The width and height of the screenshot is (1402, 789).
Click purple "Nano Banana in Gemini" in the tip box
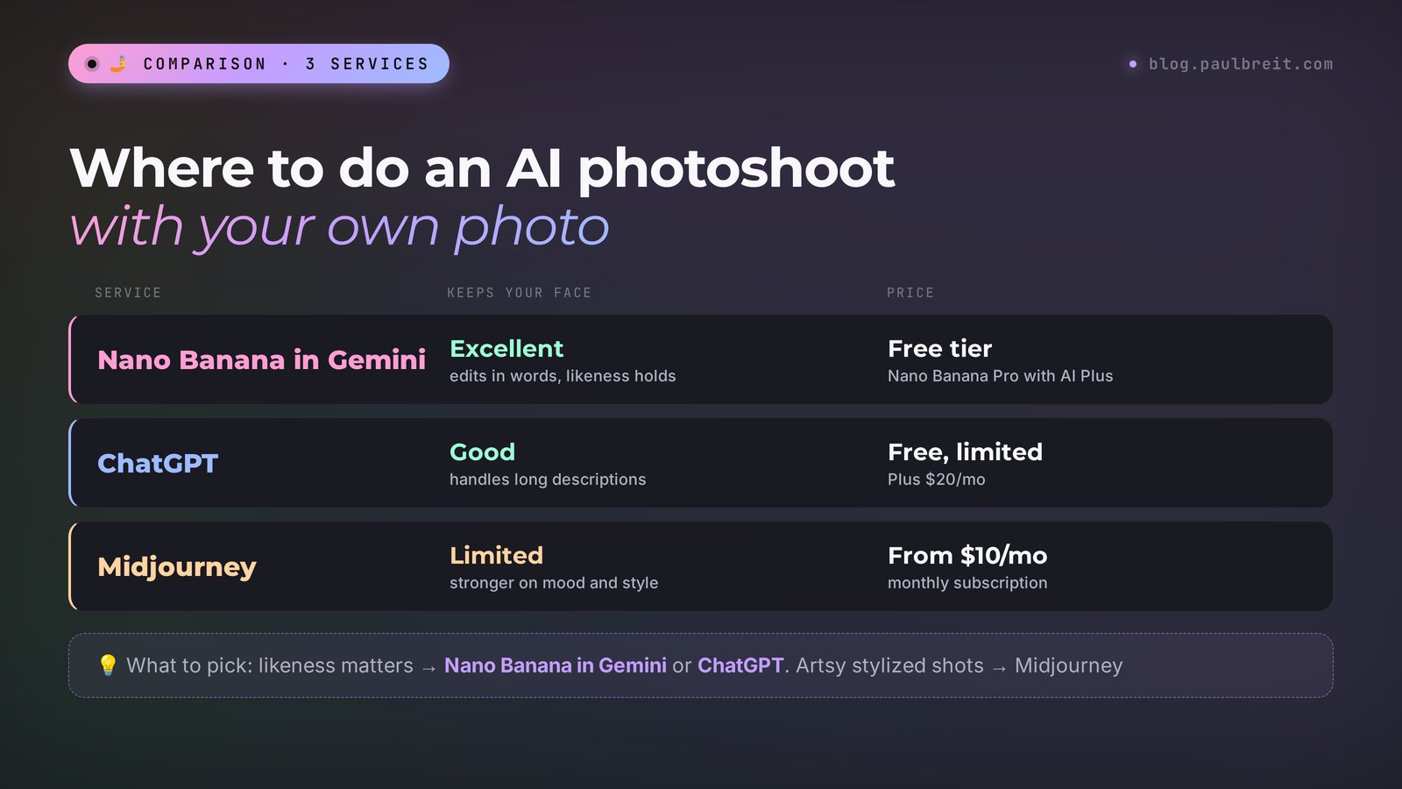(x=556, y=665)
